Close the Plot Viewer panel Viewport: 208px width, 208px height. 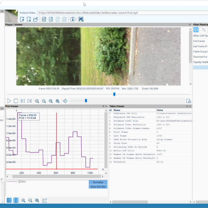[106, 106]
